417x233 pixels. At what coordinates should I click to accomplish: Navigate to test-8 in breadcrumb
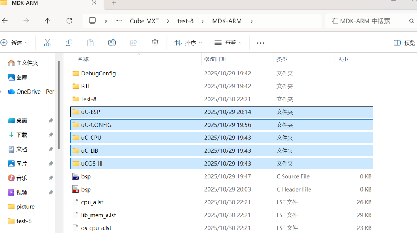(x=185, y=21)
